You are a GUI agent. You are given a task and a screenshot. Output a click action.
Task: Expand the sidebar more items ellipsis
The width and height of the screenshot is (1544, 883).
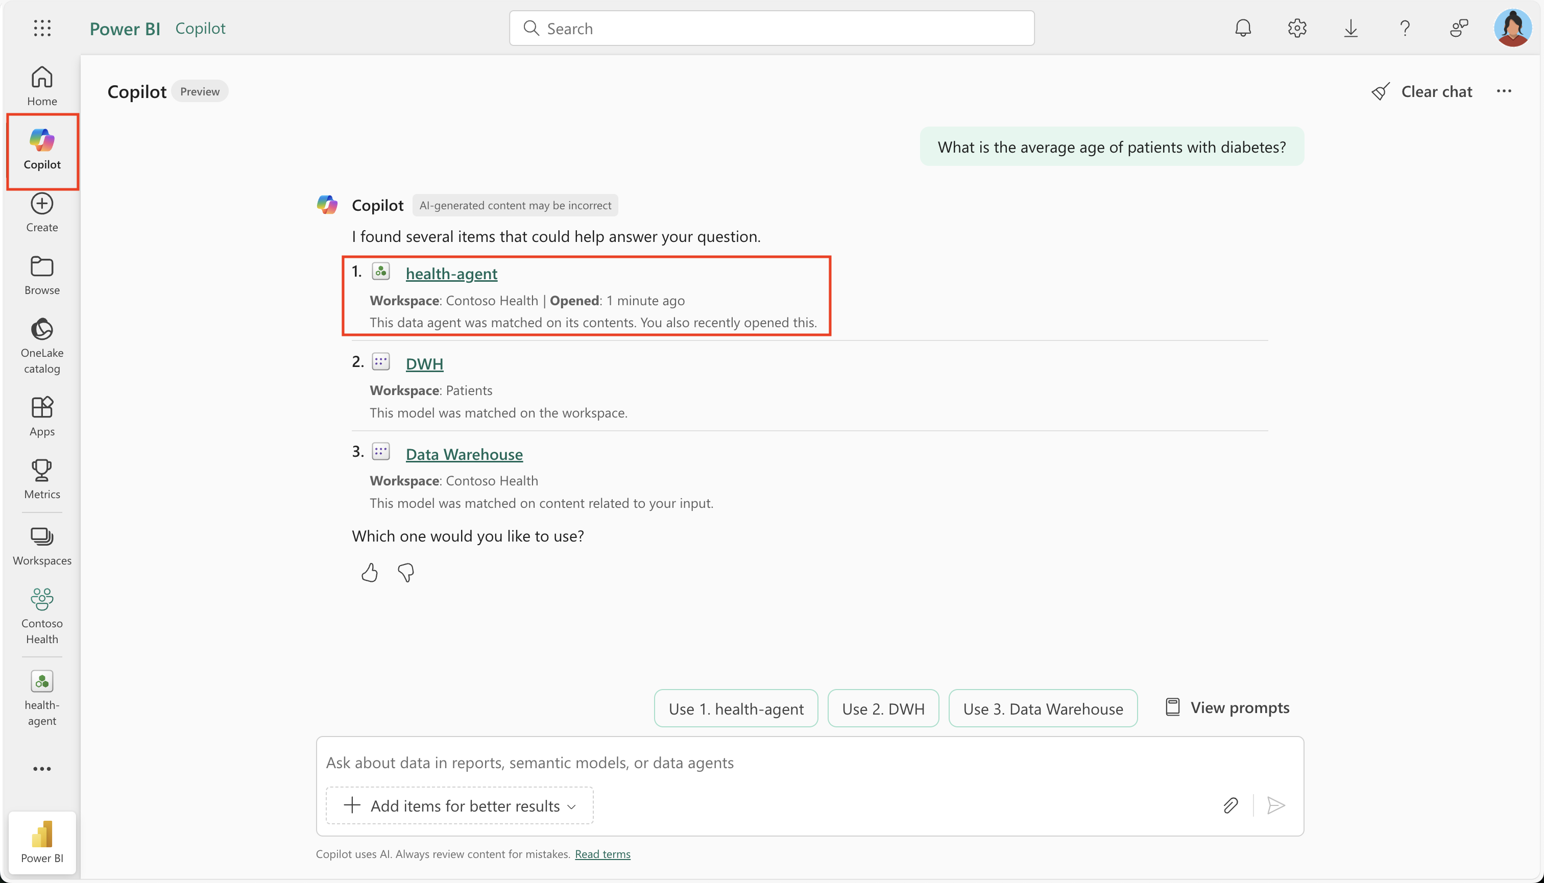click(x=42, y=768)
